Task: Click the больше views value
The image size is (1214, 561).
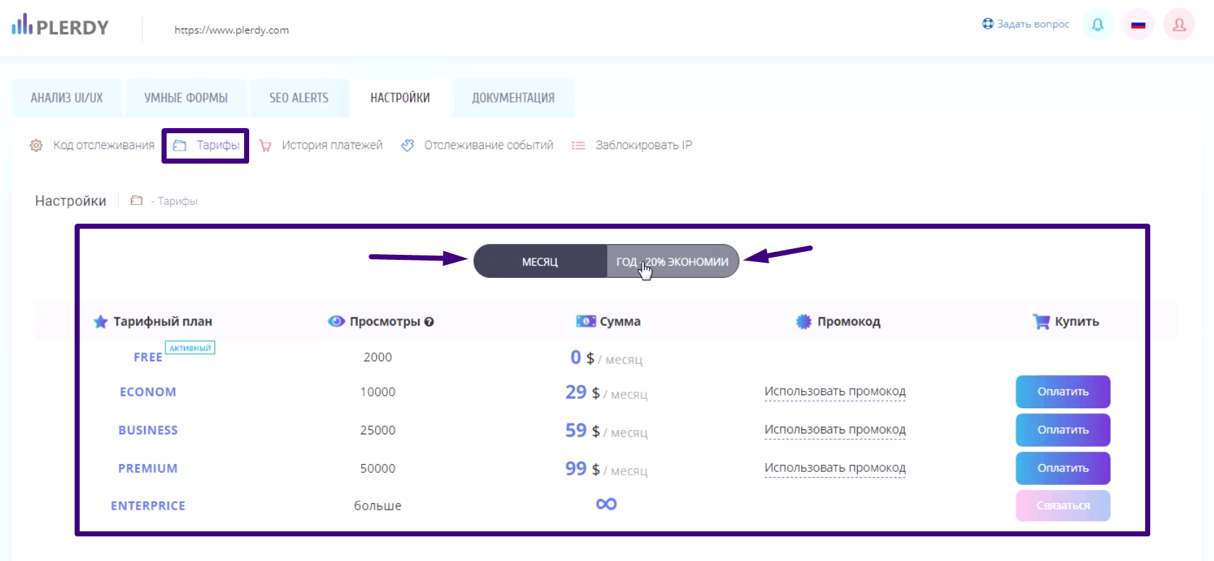Action: (x=377, y=506)
